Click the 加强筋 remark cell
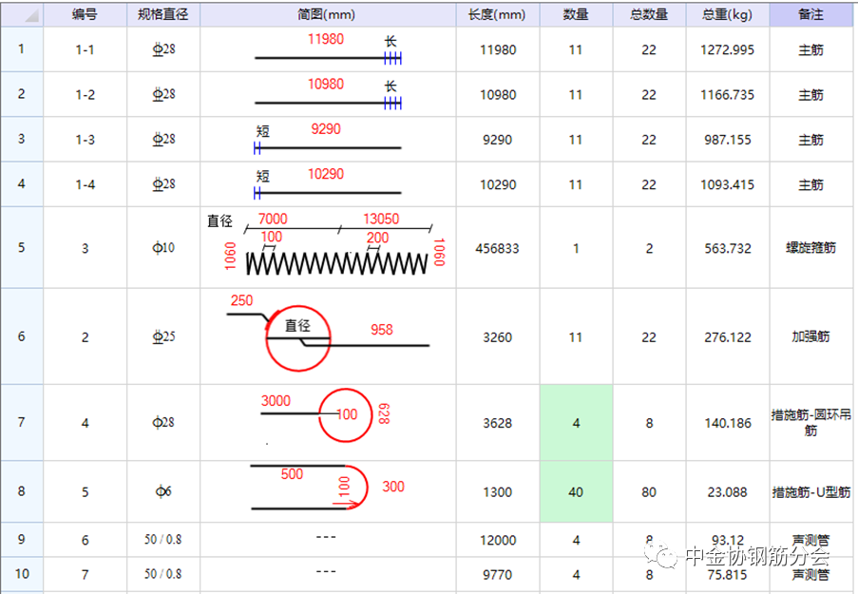 tap(810, 336)
